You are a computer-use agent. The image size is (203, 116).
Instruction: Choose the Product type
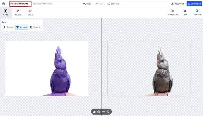(22, 27)
